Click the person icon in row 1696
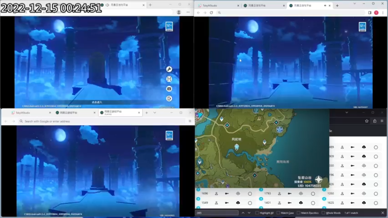 [x=216, y=193]
